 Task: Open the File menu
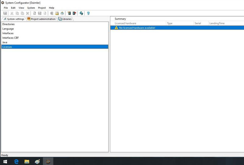[6, 8]
